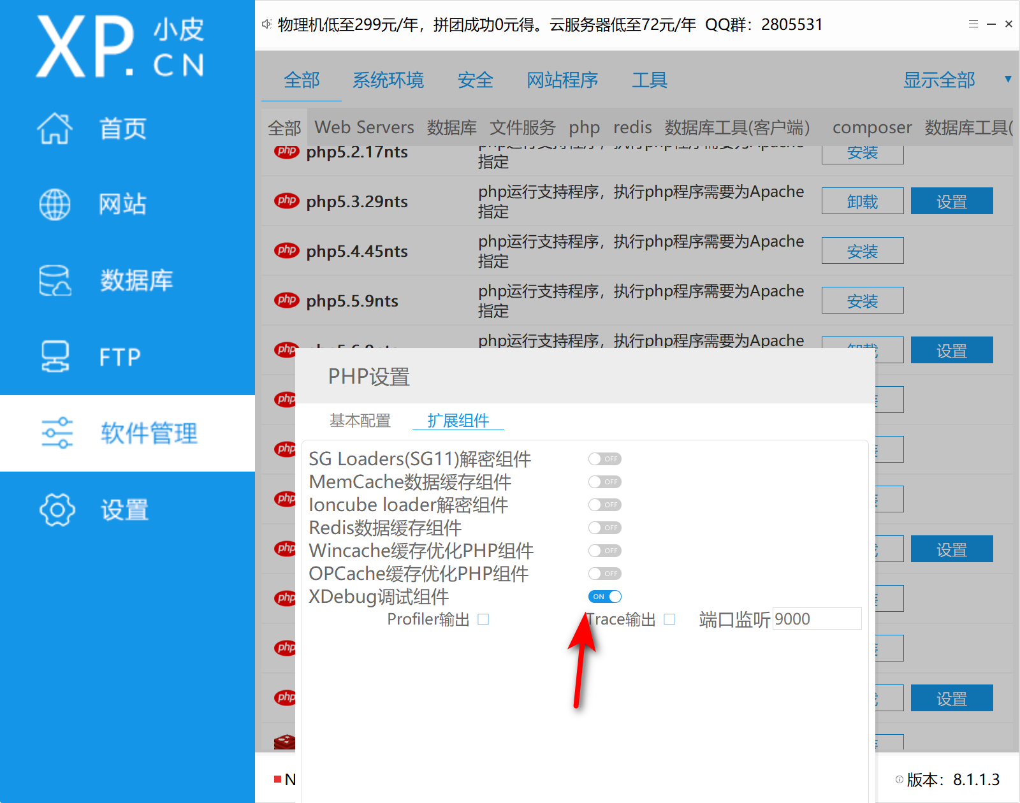This screenshot has width=1020, height=803.
Task: Check the Trace output checkbox
Action: tap(669, 619)
